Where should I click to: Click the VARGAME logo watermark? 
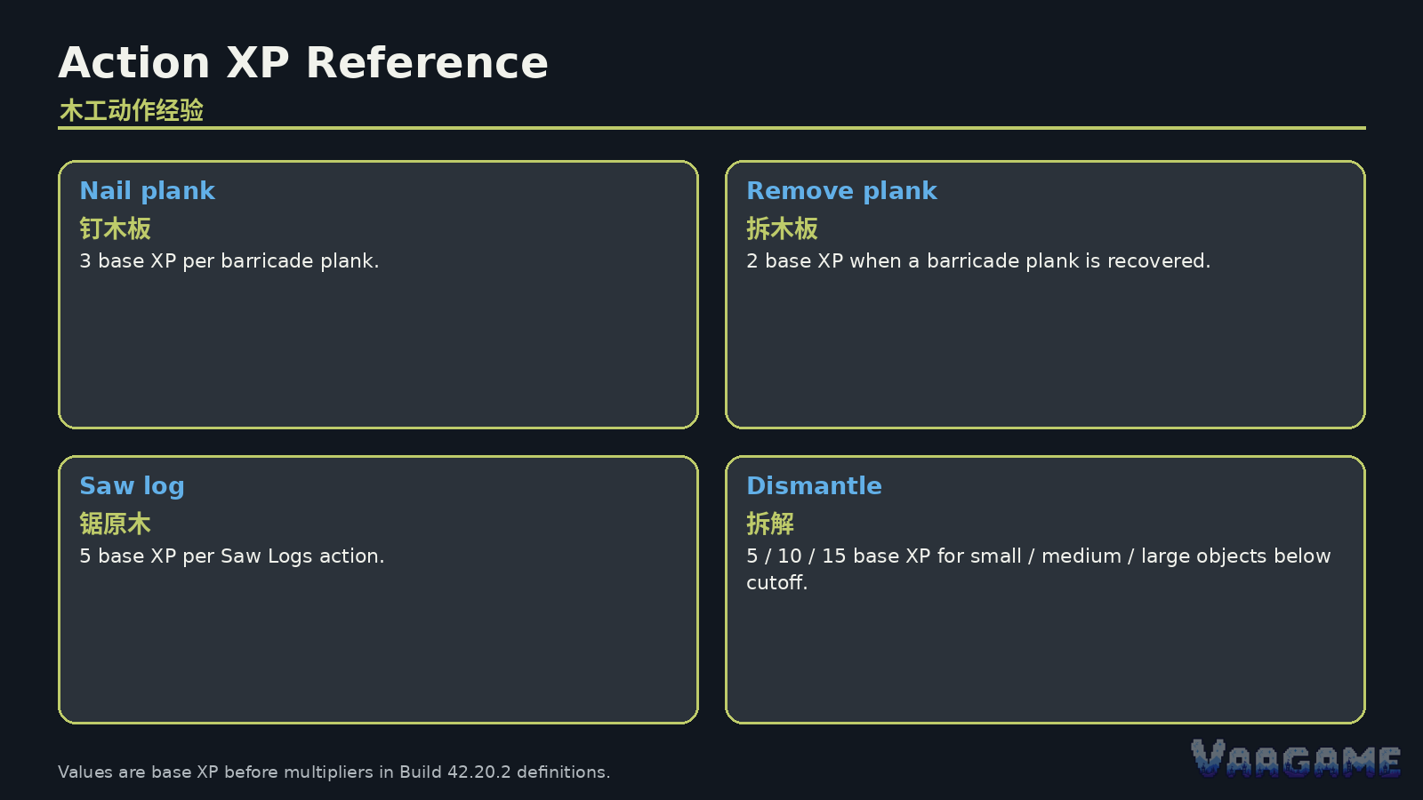click(x=1296, y=759)
